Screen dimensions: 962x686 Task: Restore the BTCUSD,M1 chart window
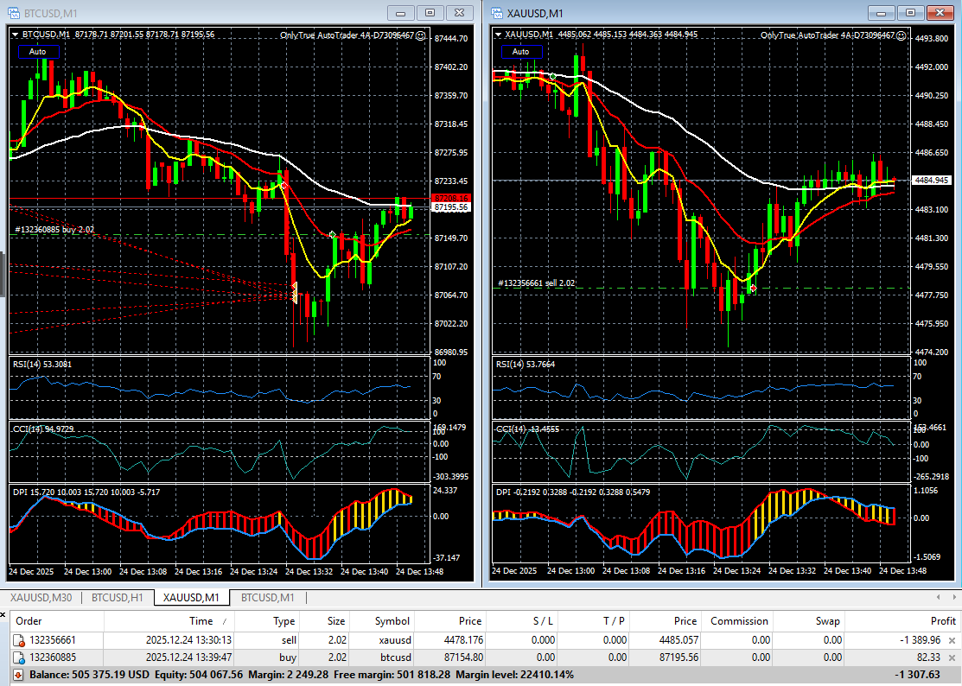[430, 13]
